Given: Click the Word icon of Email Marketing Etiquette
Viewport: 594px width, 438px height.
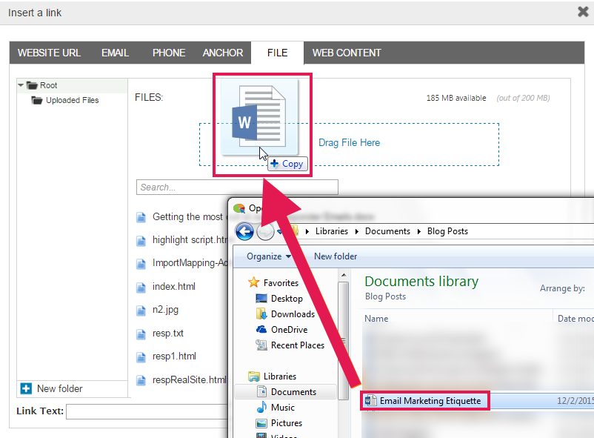Looking at the screenshot, I should [370, 400].
